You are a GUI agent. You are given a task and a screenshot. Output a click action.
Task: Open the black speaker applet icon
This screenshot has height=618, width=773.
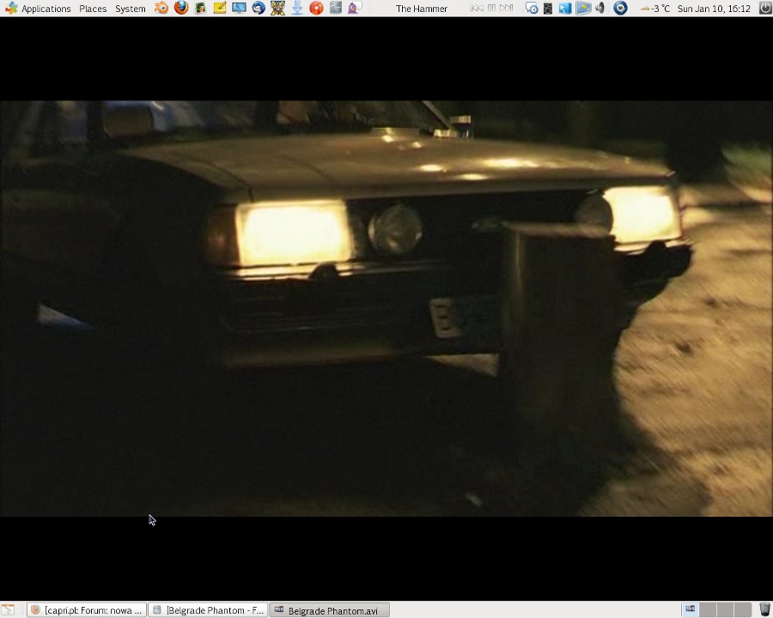(548, 8)
